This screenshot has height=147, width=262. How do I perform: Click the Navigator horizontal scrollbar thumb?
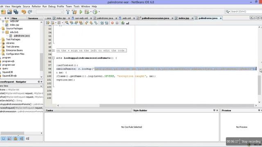[12, 133]
